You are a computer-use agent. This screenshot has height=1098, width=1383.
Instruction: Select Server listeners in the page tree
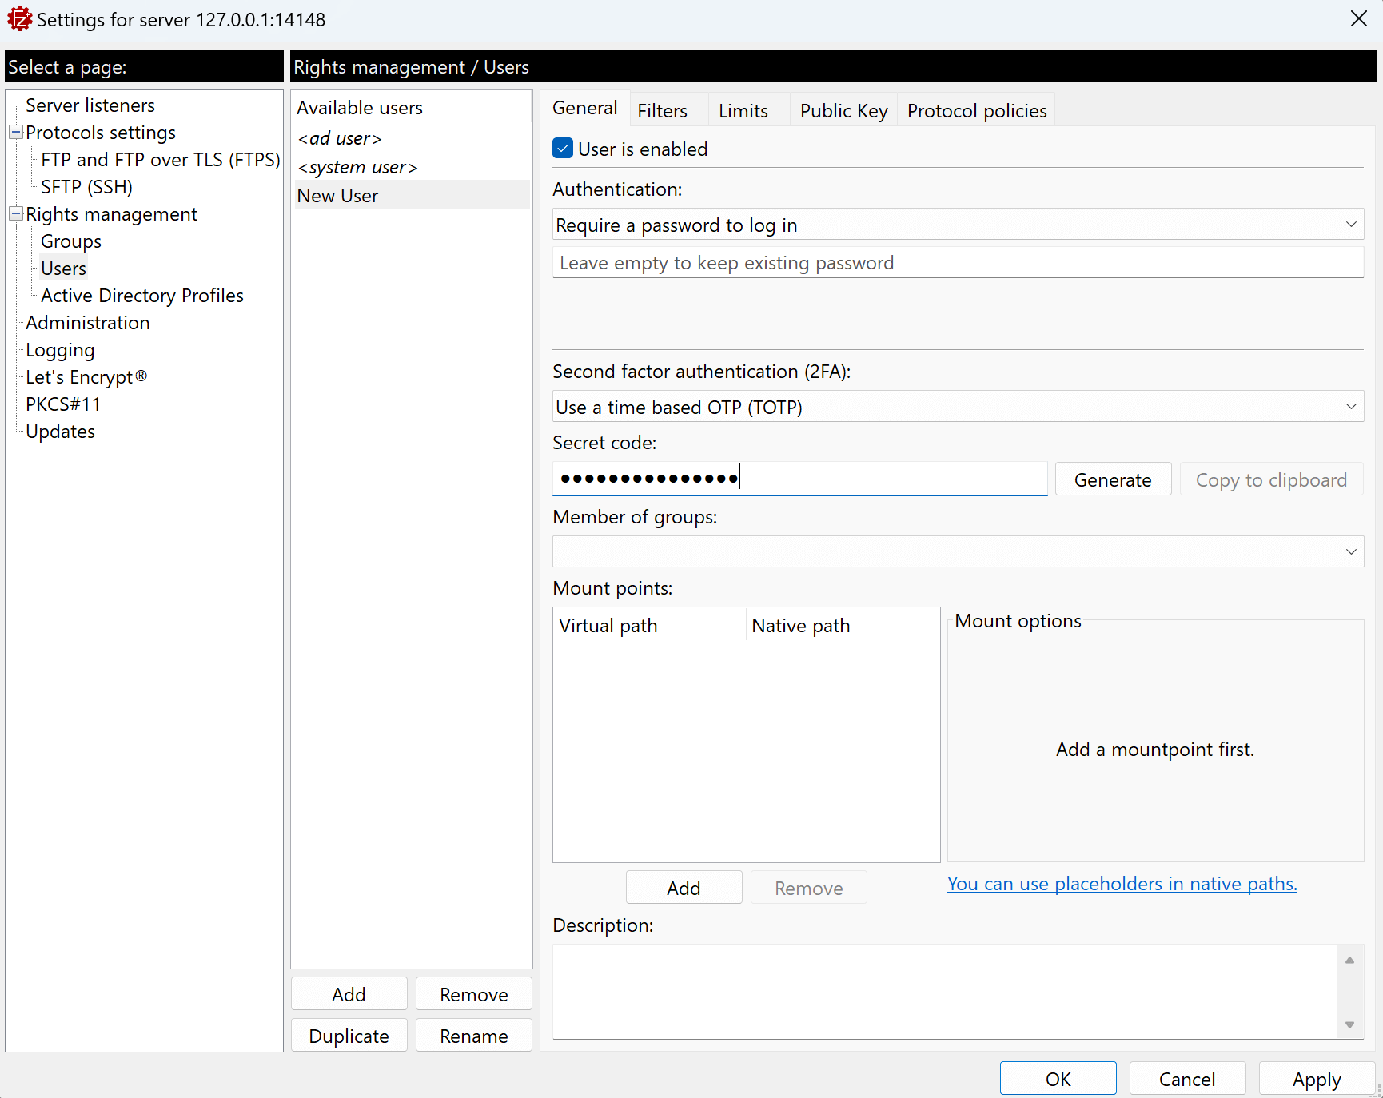(90, 105)
